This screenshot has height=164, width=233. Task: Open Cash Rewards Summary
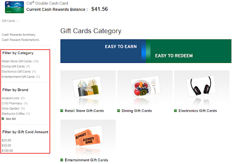click(19, 35)
